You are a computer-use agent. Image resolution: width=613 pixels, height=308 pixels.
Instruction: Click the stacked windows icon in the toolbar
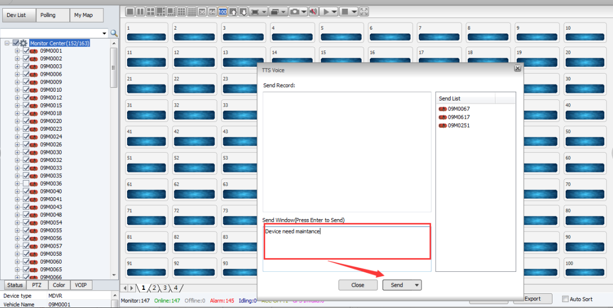click(275, 12)
